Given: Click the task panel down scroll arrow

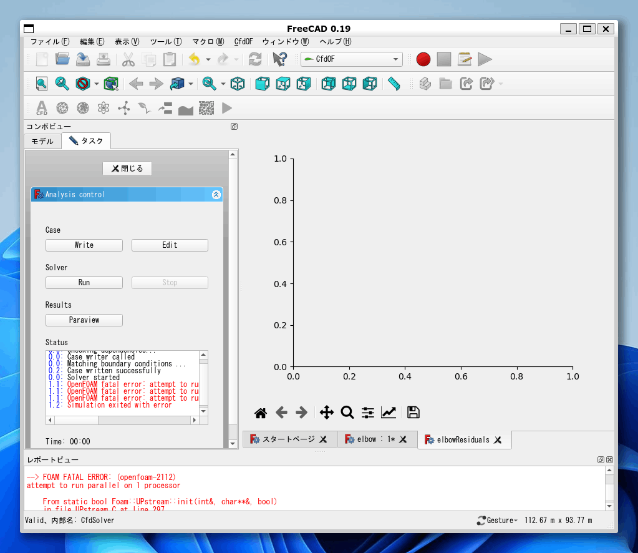Looking at the screenshot, I should tap(233, 444).
